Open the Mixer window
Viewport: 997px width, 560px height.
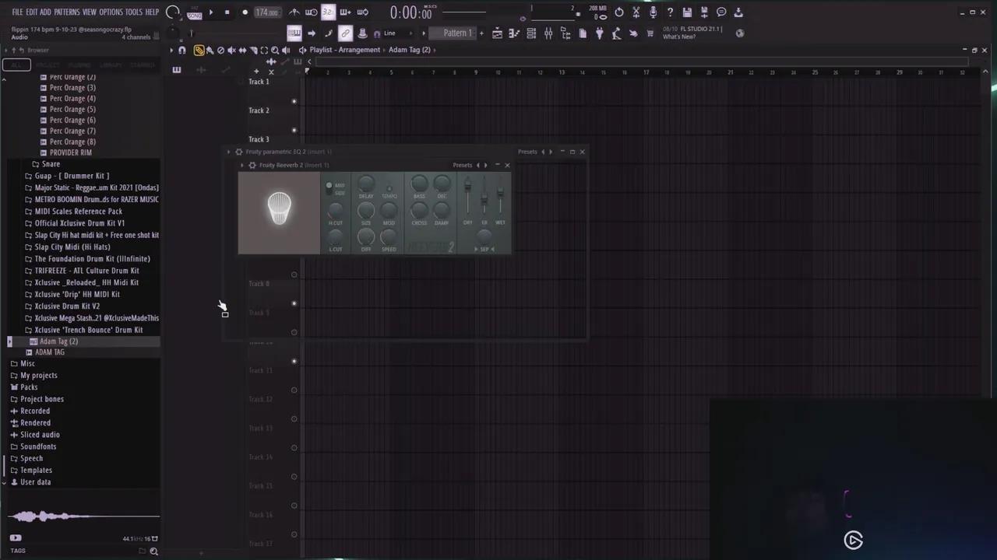coord(548,33)
